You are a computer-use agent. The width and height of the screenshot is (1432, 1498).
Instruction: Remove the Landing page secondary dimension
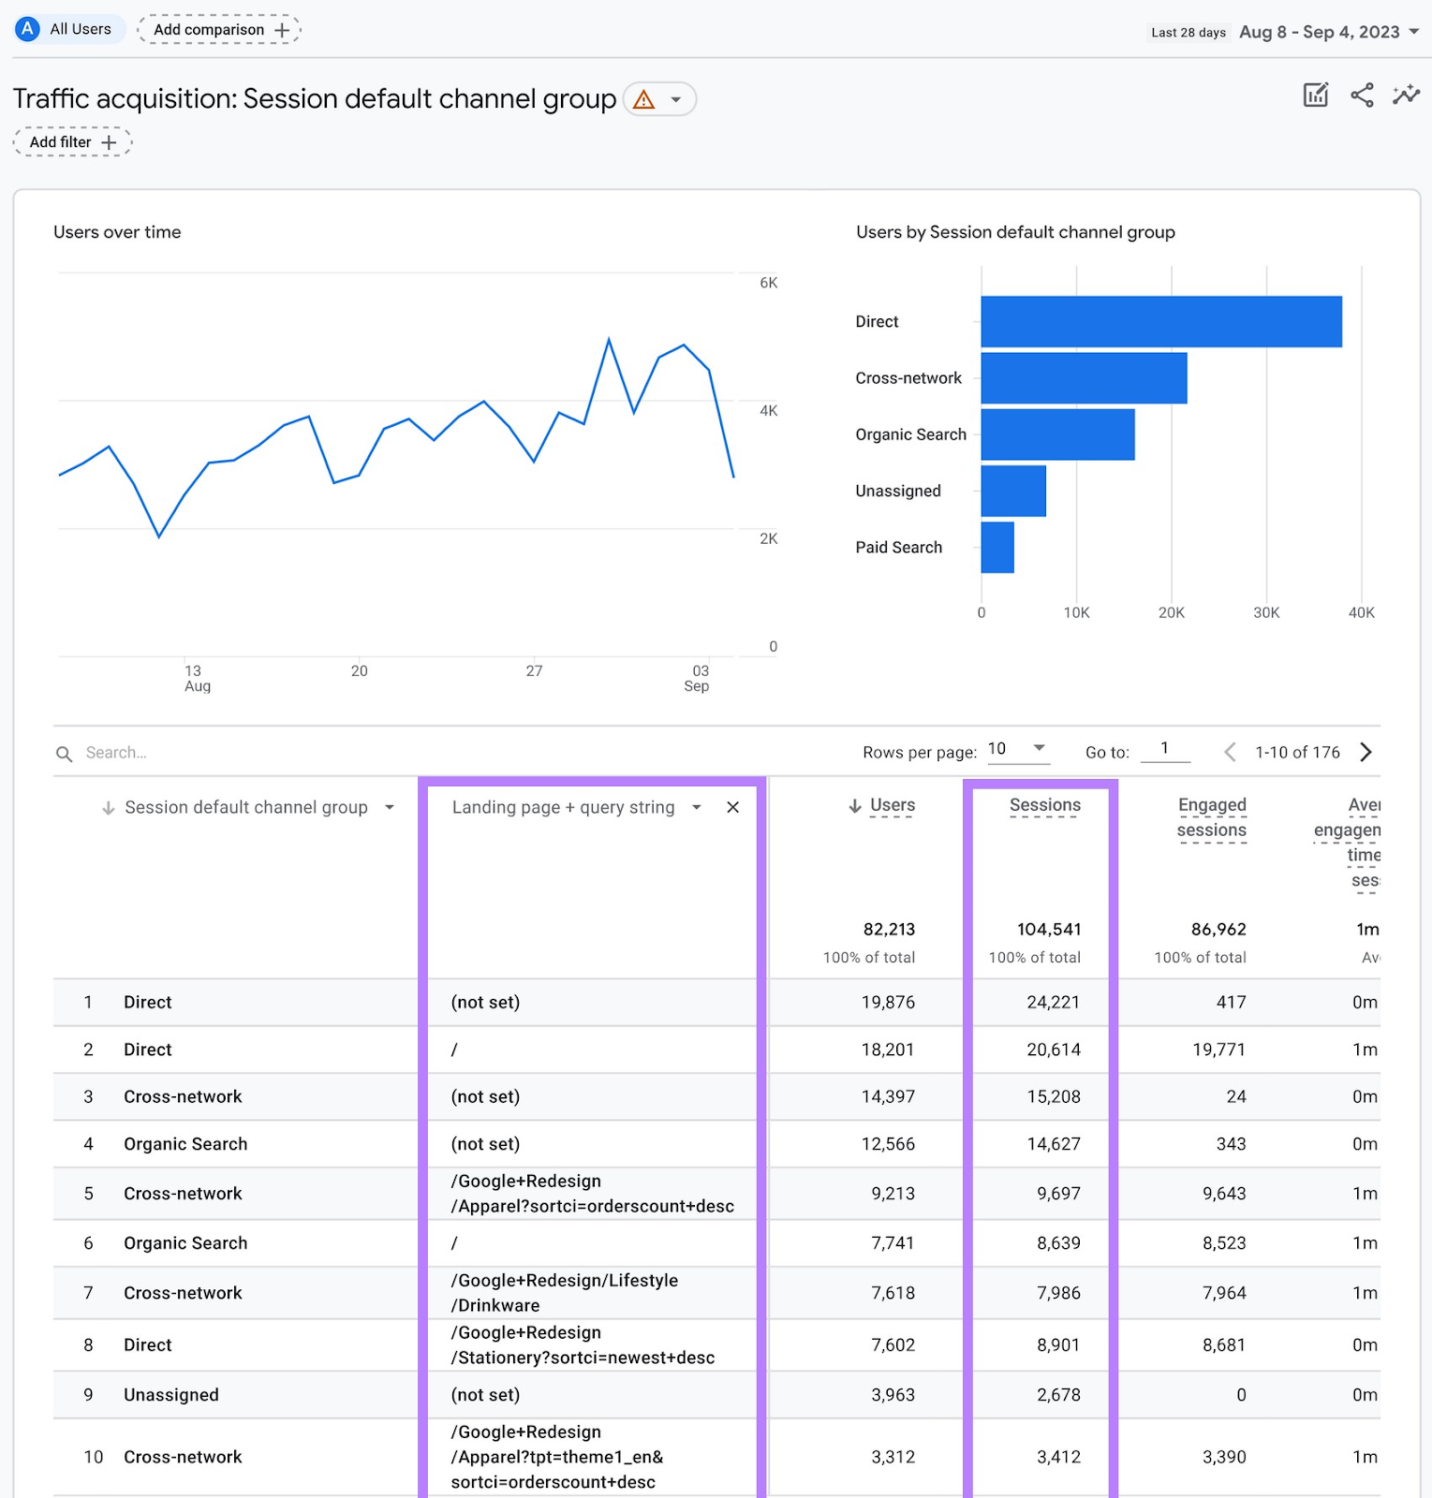733,807
